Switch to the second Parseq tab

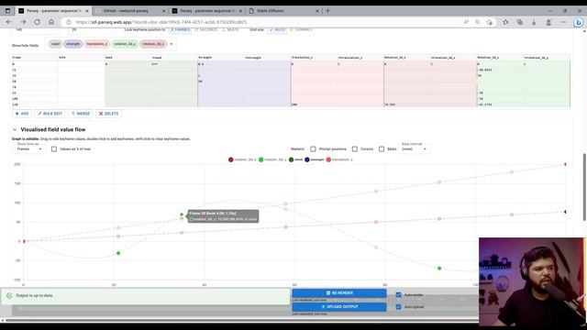pos(206,11)
